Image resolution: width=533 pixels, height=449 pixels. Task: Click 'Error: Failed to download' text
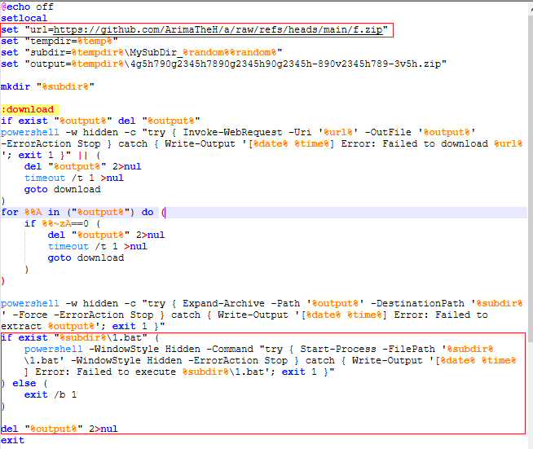pos(414,143)
